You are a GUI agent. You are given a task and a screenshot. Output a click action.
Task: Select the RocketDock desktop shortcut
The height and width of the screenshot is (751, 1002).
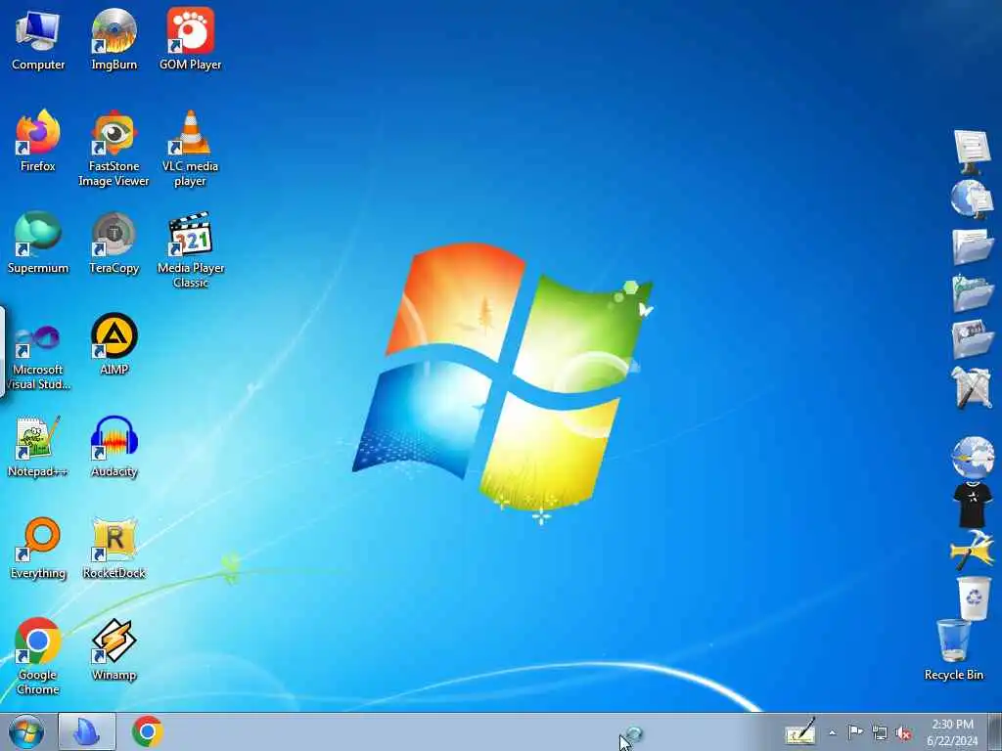click(114, 548)
